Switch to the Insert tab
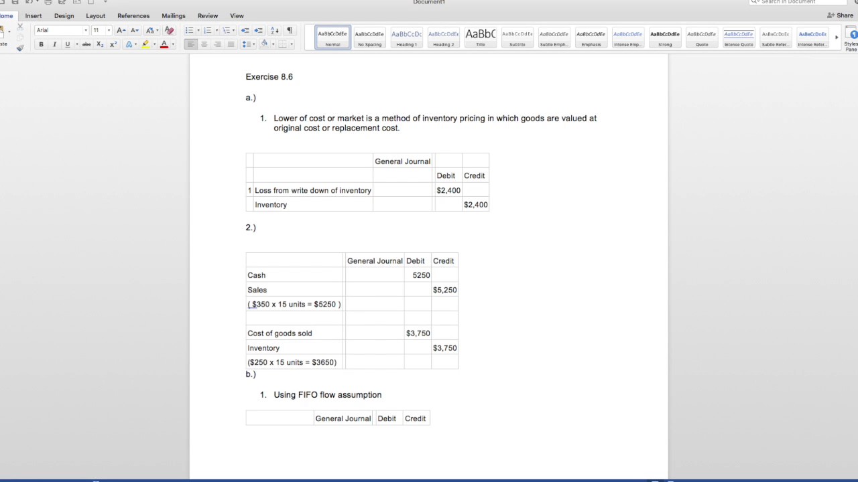The width and height of the screenshot is (858, 482). (x=34, y=15)
